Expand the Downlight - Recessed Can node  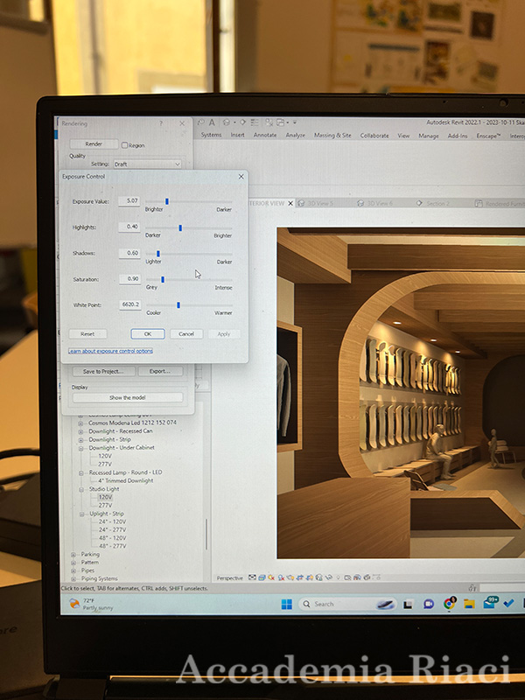coord(80,431)
